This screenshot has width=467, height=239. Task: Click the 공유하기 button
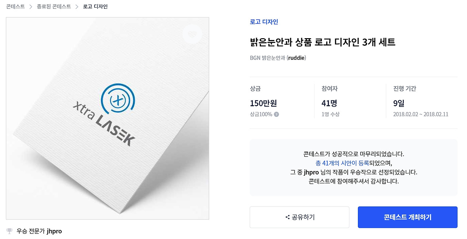(300, 217)
